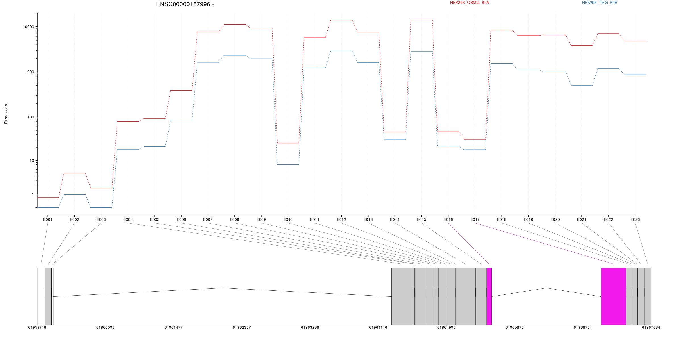Click genomic coordinate 61964995
The width and height of the screenshot is (682, 341).
[x=446, y=327]
